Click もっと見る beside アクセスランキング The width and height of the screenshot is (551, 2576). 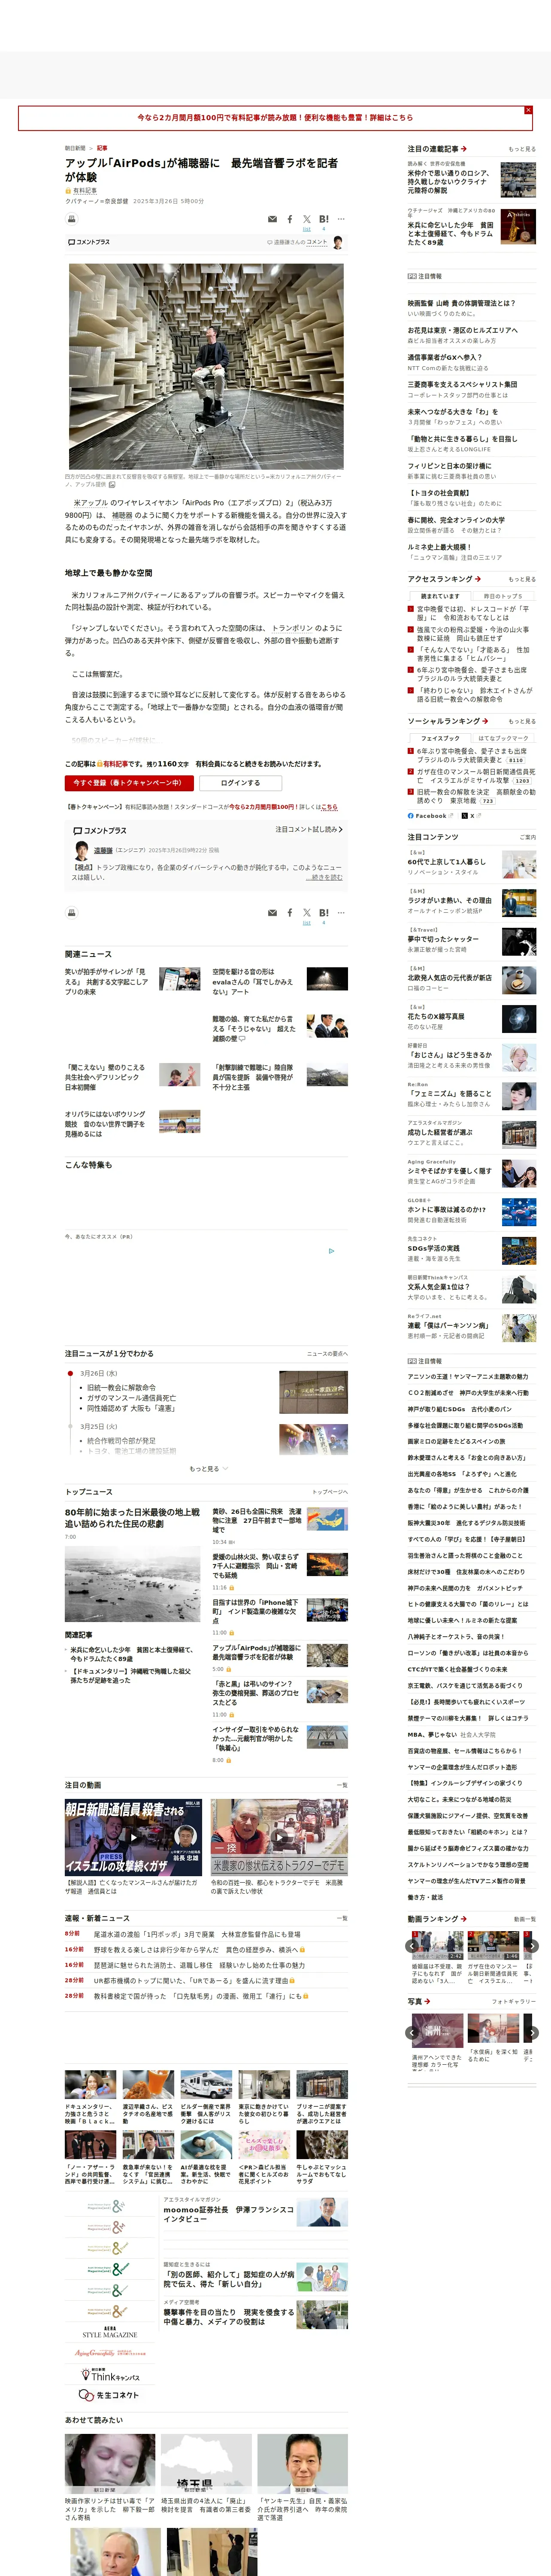(521, 579)
